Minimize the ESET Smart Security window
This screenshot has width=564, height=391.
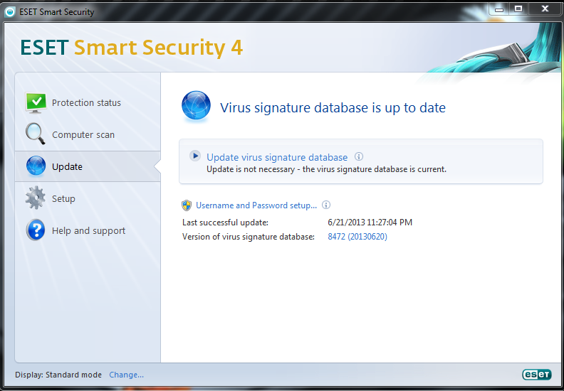(x=499, y=9)
